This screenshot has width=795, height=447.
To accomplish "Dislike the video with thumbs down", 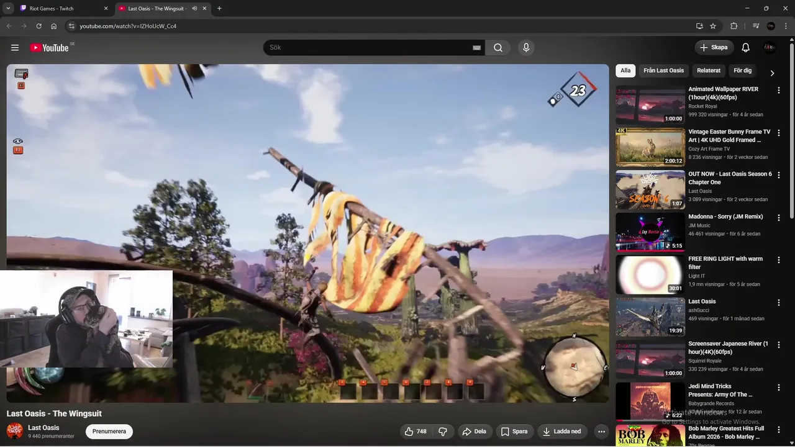I will pos(443,431).
